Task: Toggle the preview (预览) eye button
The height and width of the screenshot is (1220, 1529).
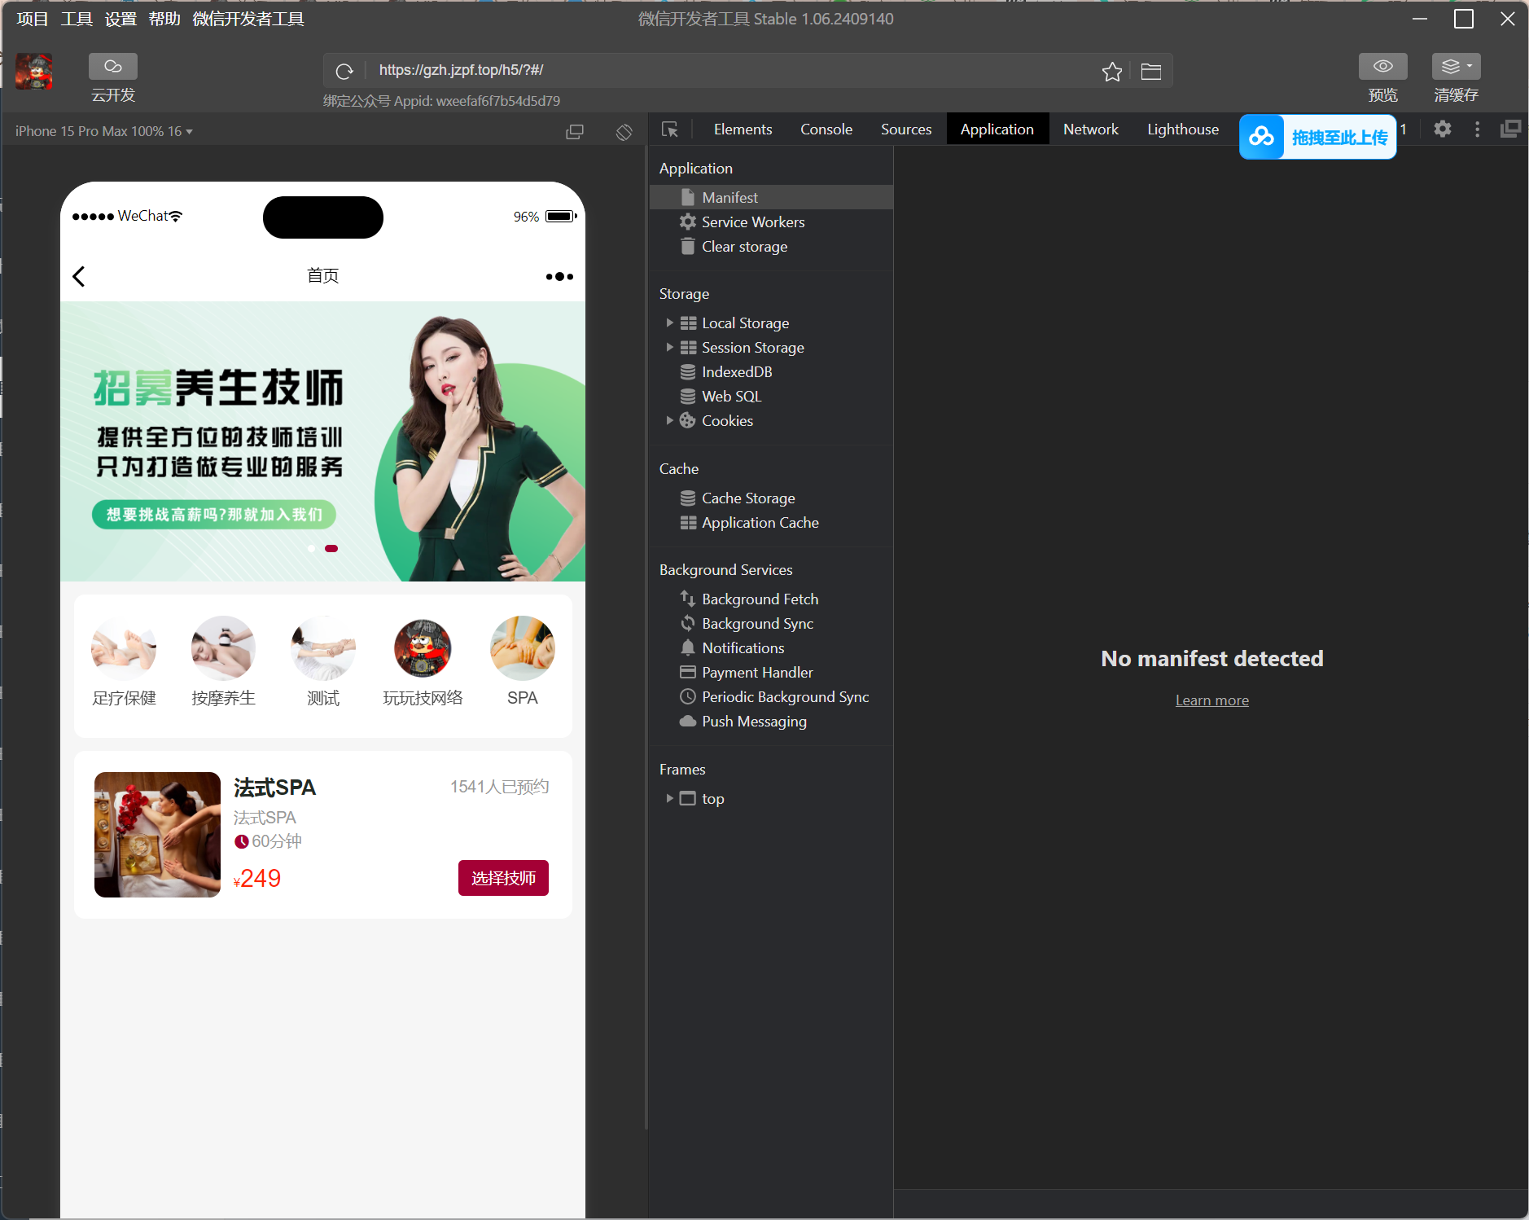Action: [1382, 67]
